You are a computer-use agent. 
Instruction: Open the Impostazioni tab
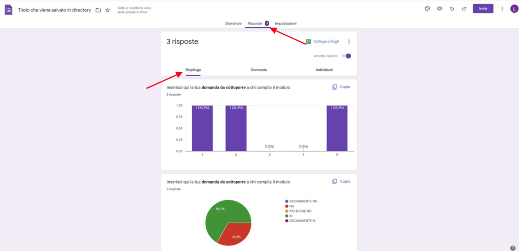[286, 24]
